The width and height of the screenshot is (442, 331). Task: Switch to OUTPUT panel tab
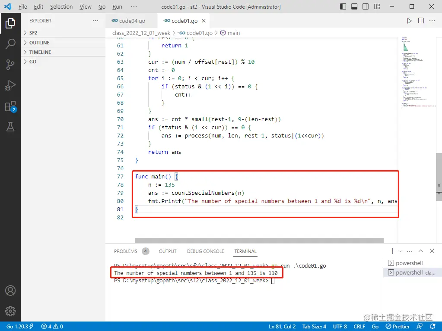[x=168, y=251]
